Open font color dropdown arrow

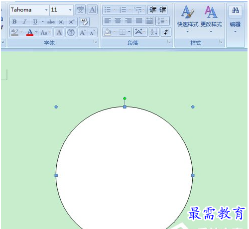pos(36,32)
